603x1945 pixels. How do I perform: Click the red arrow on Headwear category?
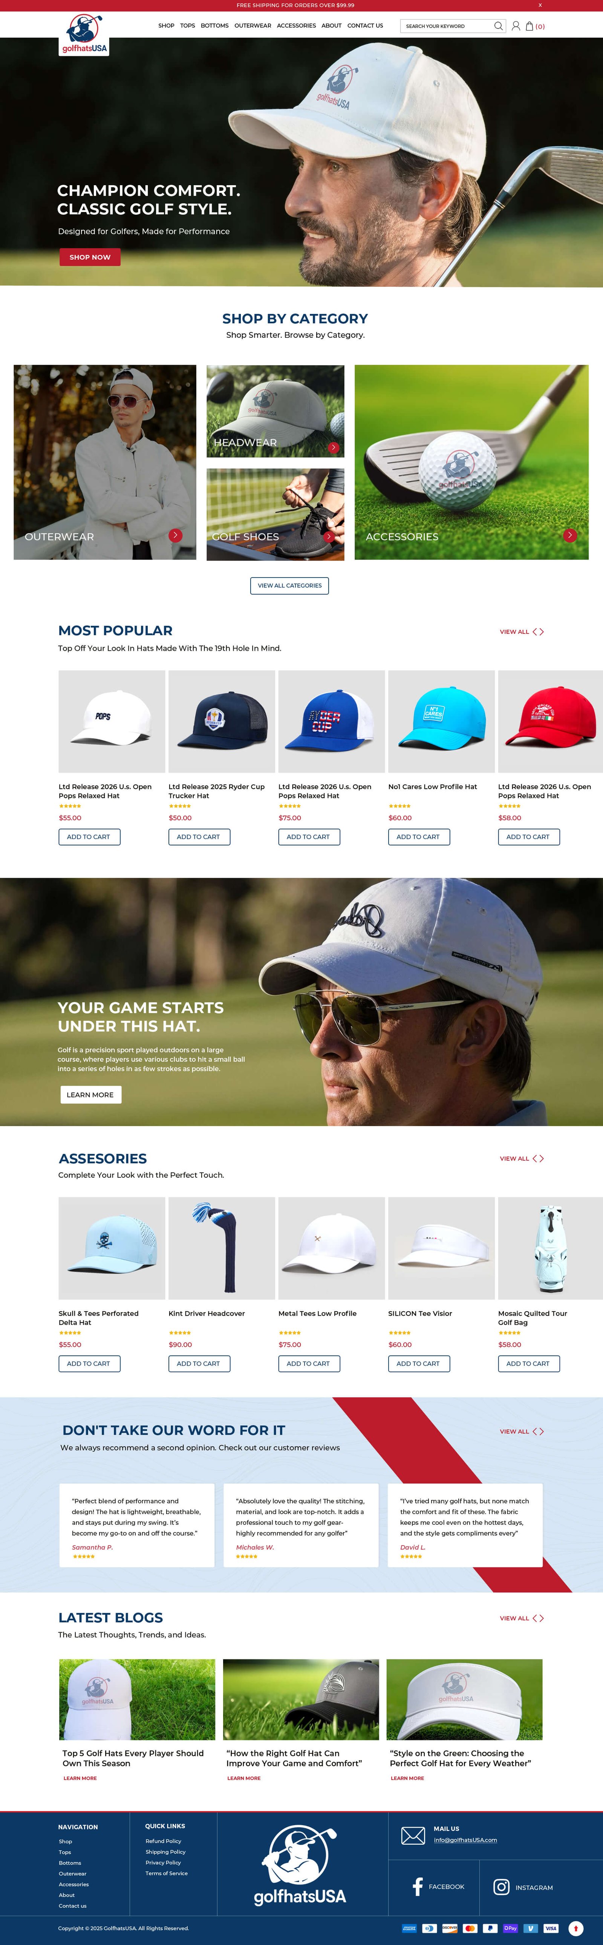pos(334,448)
